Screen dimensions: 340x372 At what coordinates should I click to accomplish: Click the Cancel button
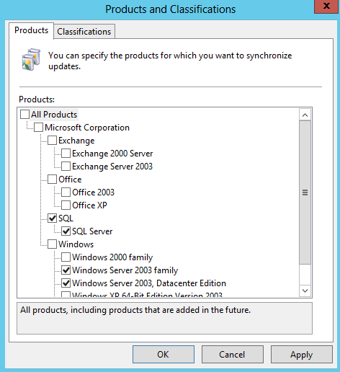[232, 354]
